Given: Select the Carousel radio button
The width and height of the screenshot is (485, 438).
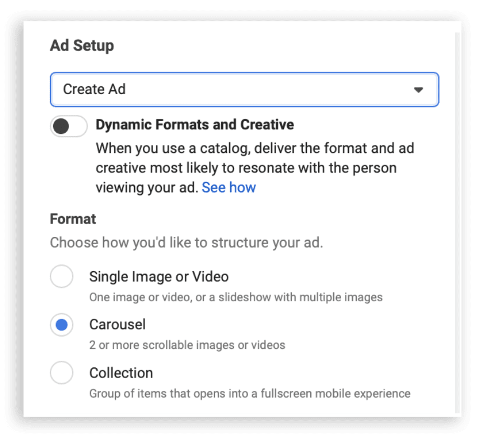Looking at the screenshot, I should pos(62,325).
